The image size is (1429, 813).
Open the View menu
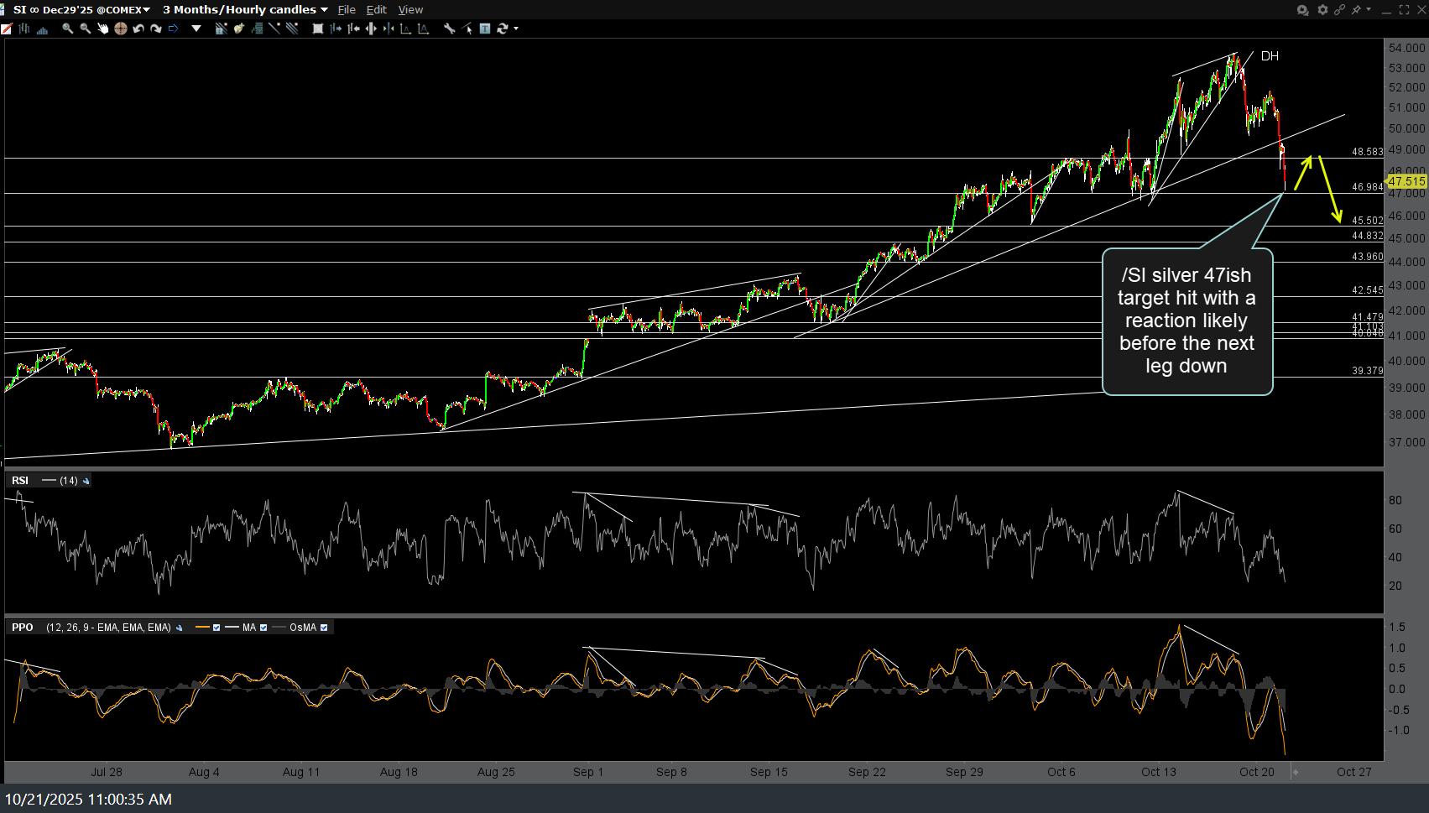410,9
